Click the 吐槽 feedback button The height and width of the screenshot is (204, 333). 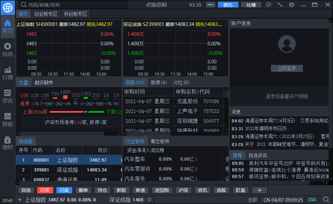coord(251,5)
